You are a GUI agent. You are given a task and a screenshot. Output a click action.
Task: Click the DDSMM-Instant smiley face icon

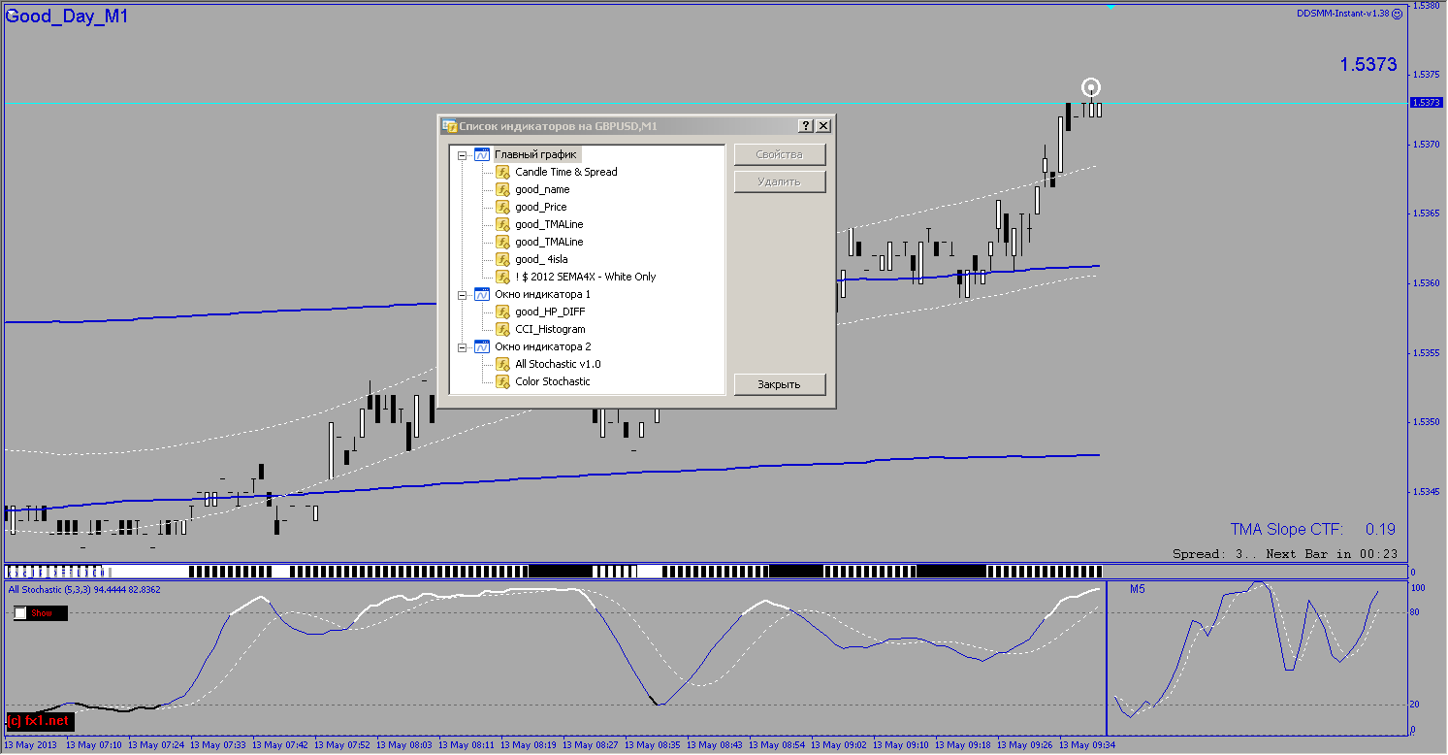point(1397,14)
